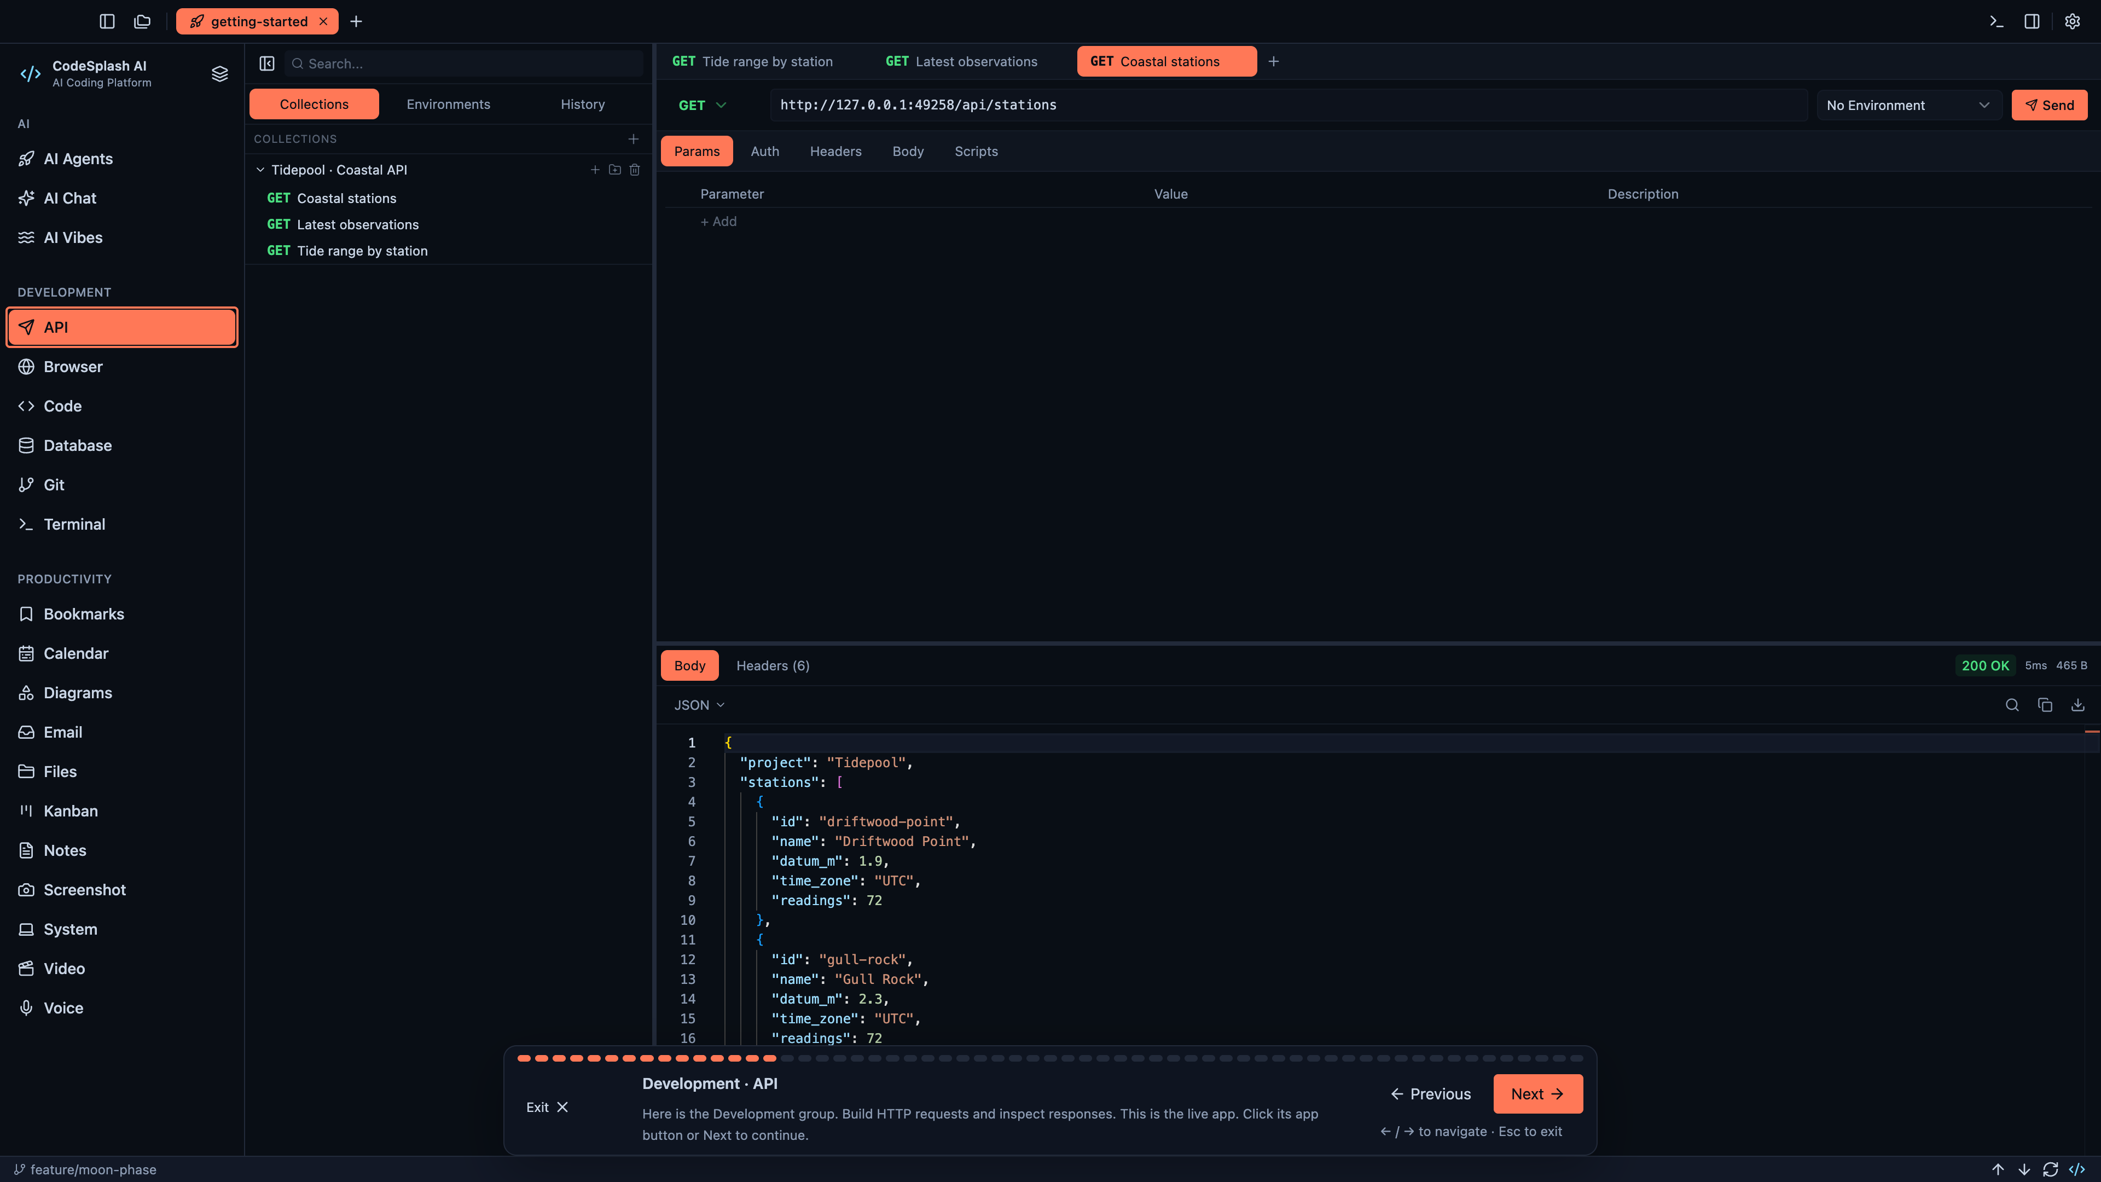Add a new collection with COLLECTIONS plus icon
Viewport: 2101px width, 1182px height.
point(633,138)
